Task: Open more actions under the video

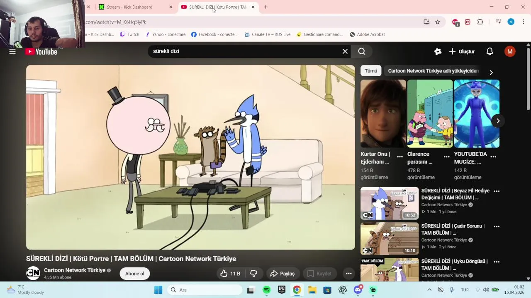Action: coord(348,274)
